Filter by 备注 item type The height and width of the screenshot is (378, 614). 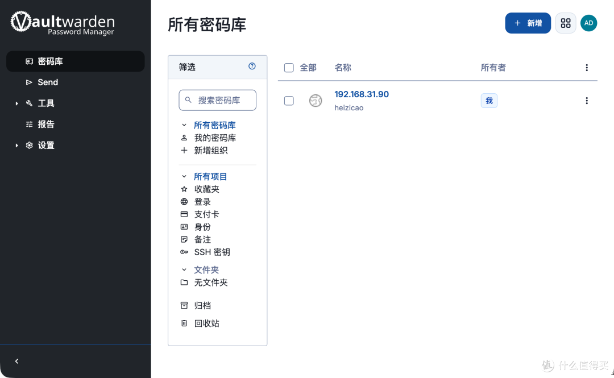pyautogui.click(x=202, y=239)
